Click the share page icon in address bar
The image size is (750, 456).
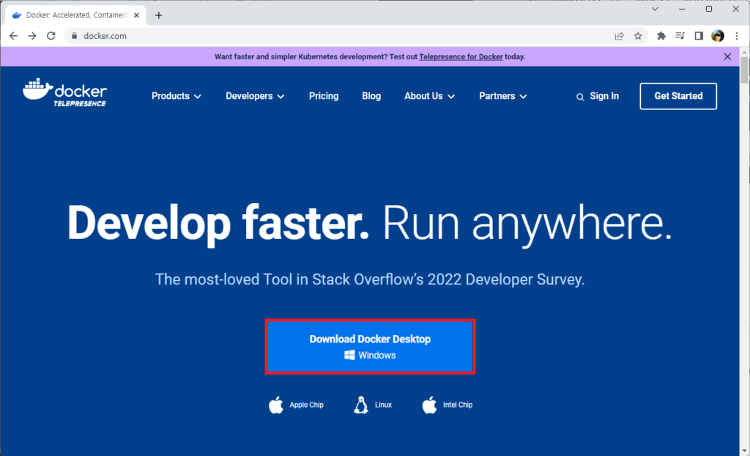point(620,36)
